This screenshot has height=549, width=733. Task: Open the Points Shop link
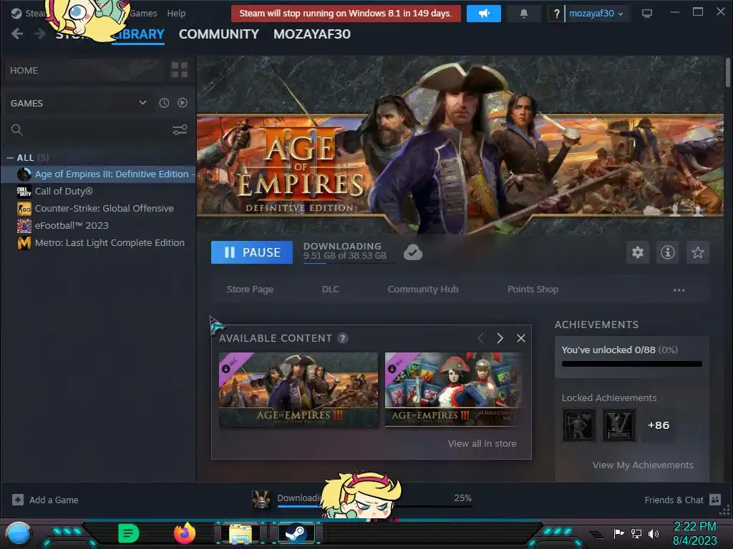click(533, 290)
